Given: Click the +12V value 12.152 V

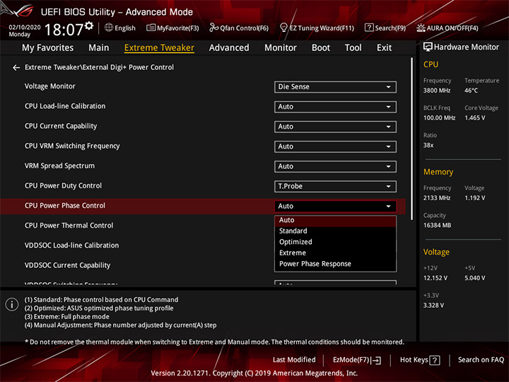Looking at the screenshot, I should pyautogui.click(x=435, y=279).
